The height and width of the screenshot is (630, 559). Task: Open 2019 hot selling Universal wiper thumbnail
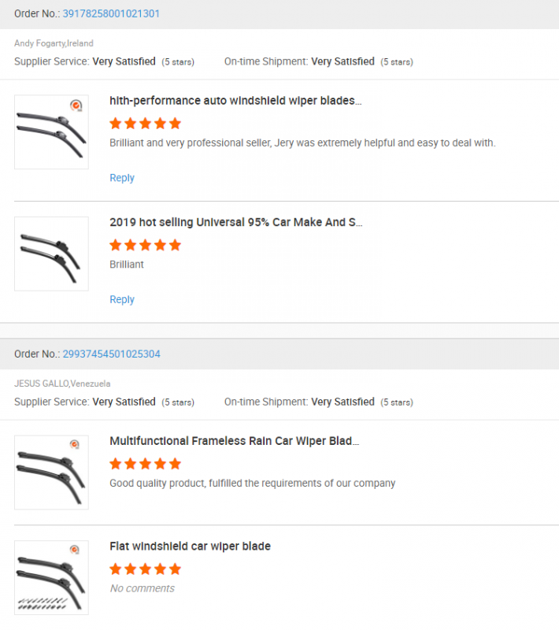51,254
